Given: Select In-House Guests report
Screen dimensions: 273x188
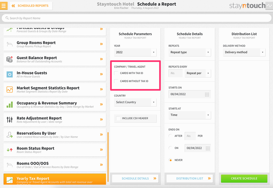Looking at the screenshot, I should 55,74.
